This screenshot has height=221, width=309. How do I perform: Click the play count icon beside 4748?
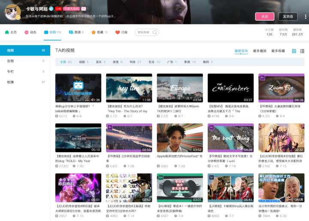[209, 116]
